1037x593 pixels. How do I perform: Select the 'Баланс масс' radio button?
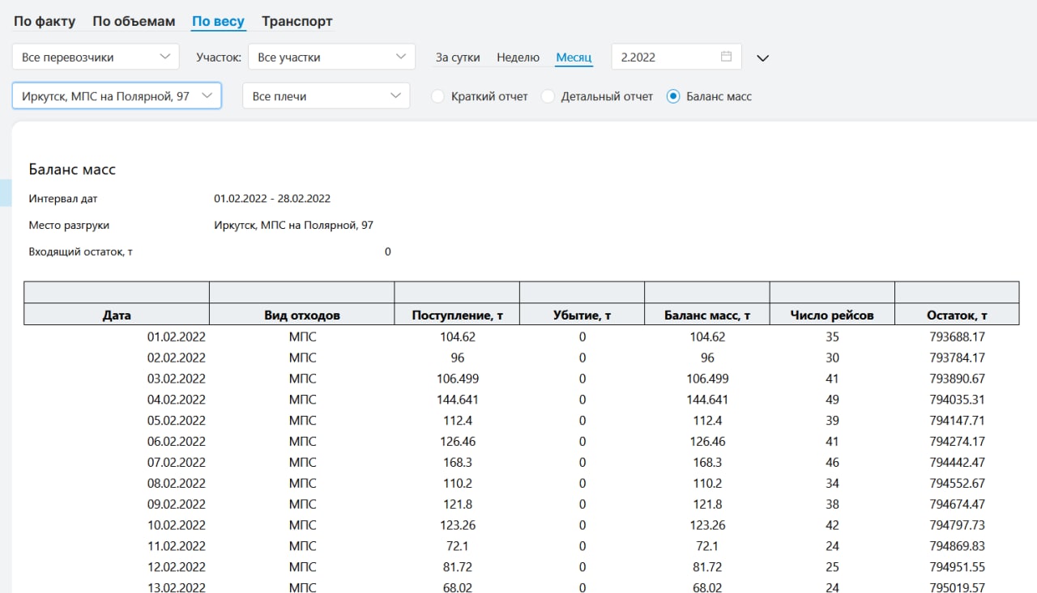(x=672, y=96)
